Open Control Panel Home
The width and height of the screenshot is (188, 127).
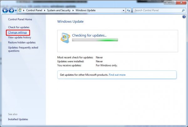(20, 19)
